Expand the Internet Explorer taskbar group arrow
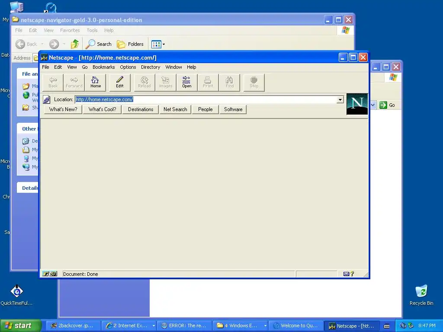Image resolution: width=443 pixels, height=332 pixels. click(x=154, y=326)
